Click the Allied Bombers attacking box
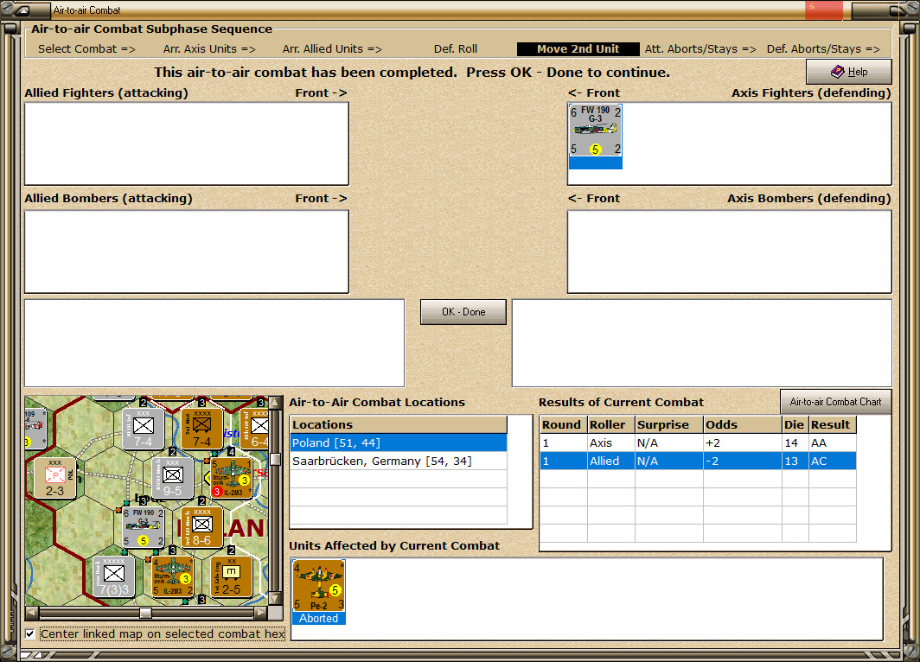 [x=187, y=251]
